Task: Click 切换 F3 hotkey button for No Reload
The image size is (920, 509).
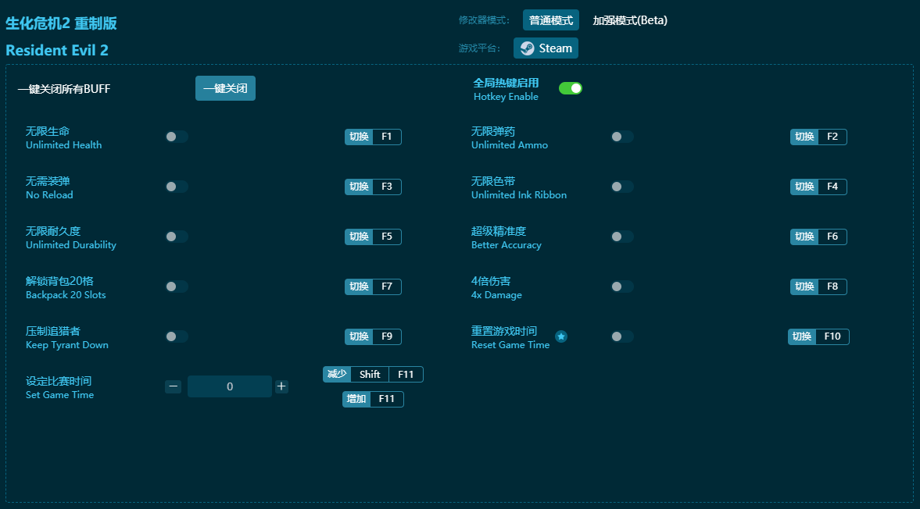Action: pos(373,187)
